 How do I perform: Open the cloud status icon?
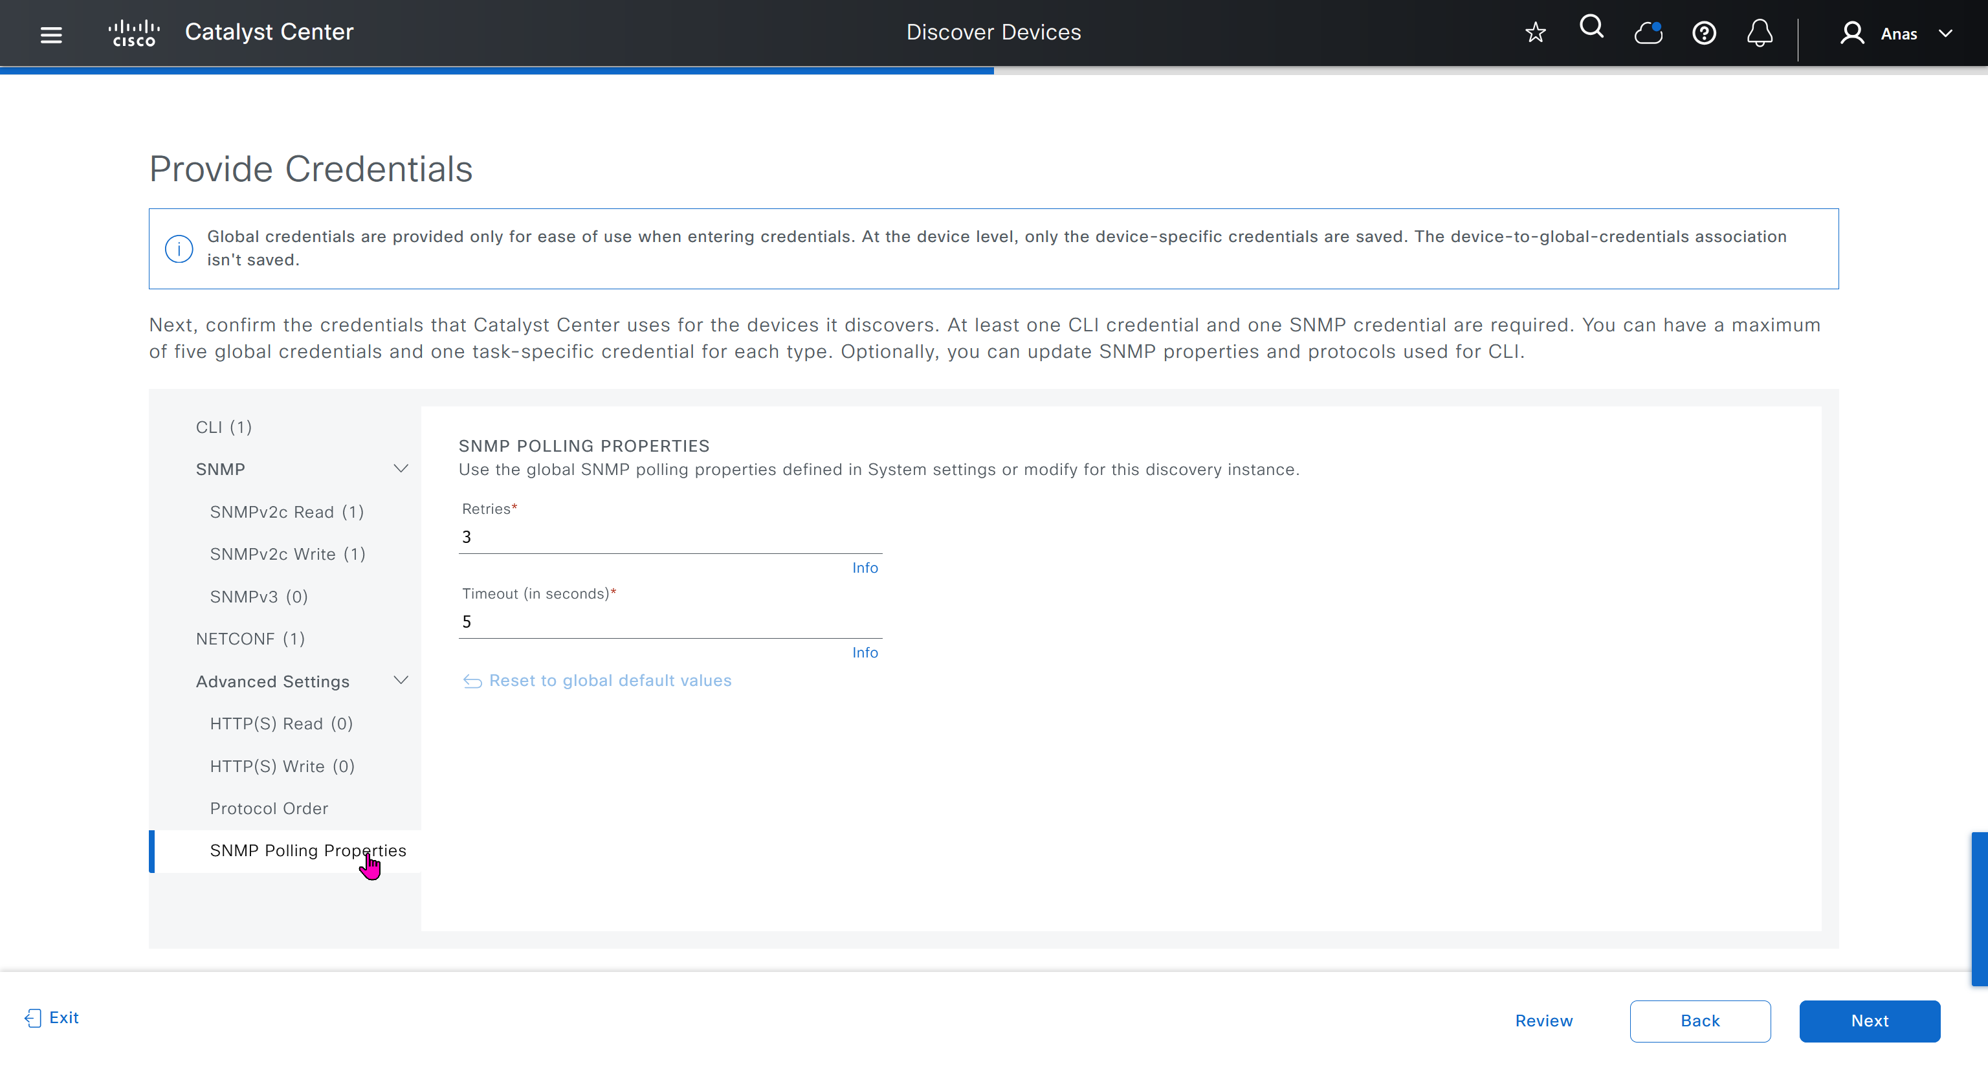pyautogui.click(x=1648, y=33)
